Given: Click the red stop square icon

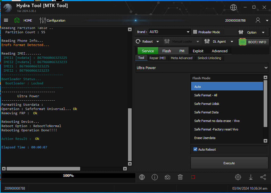Looking at the screenshot, I should (193, 177).
